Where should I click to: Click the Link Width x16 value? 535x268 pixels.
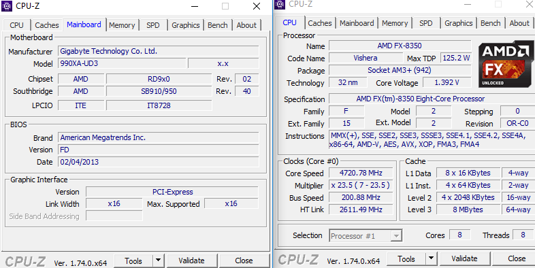(114, 203)
